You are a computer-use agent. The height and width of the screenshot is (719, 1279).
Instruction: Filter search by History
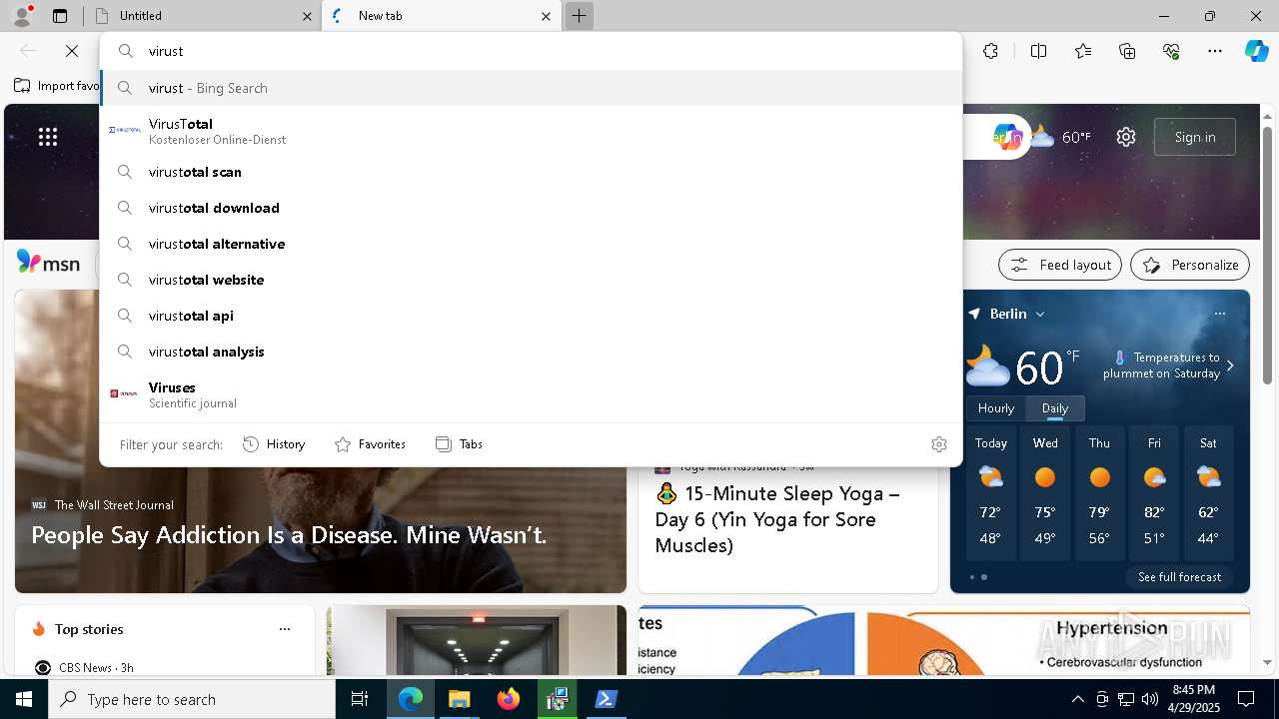coord(275,444)
